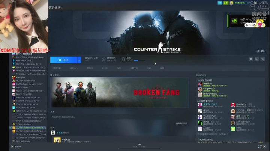Show all recently played friends link
270x151 pixels.
pos(213,134)
